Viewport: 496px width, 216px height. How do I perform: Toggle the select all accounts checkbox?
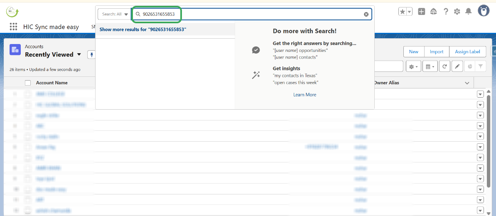pyautogui.click(x=28, y=83)
